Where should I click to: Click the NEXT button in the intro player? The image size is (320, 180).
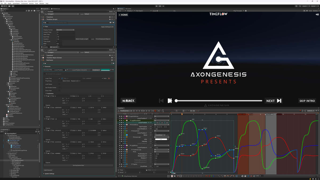(x=274, y=101)
